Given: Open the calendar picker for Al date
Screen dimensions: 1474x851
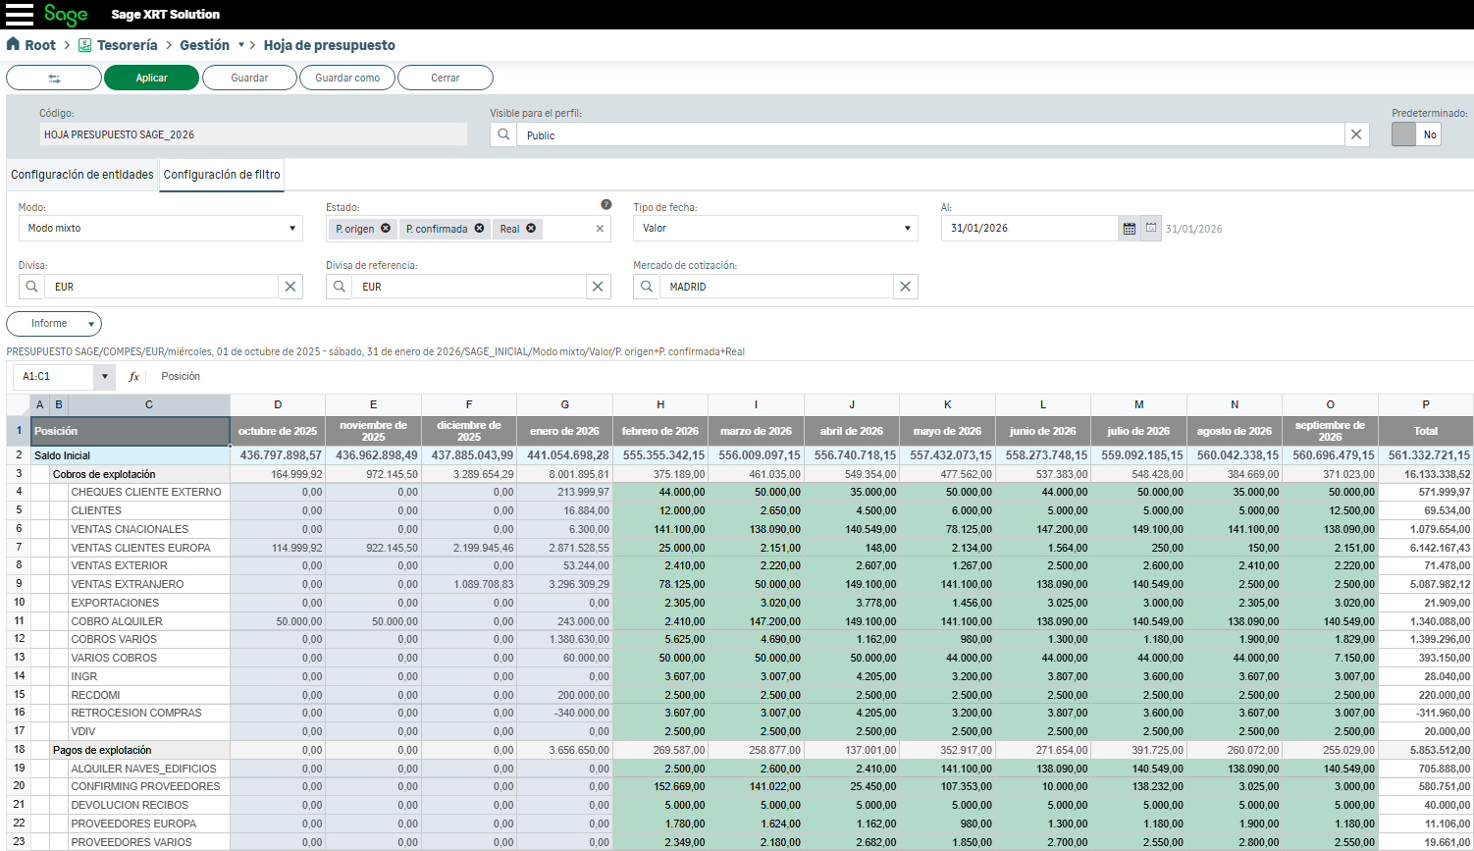Looking at the screenshot, I should (1130, 229).
